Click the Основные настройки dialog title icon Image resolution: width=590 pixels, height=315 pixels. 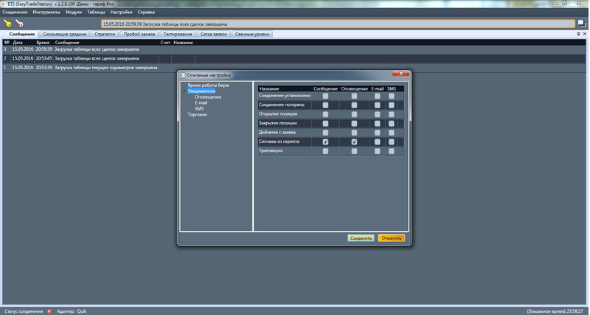(183, 75)
